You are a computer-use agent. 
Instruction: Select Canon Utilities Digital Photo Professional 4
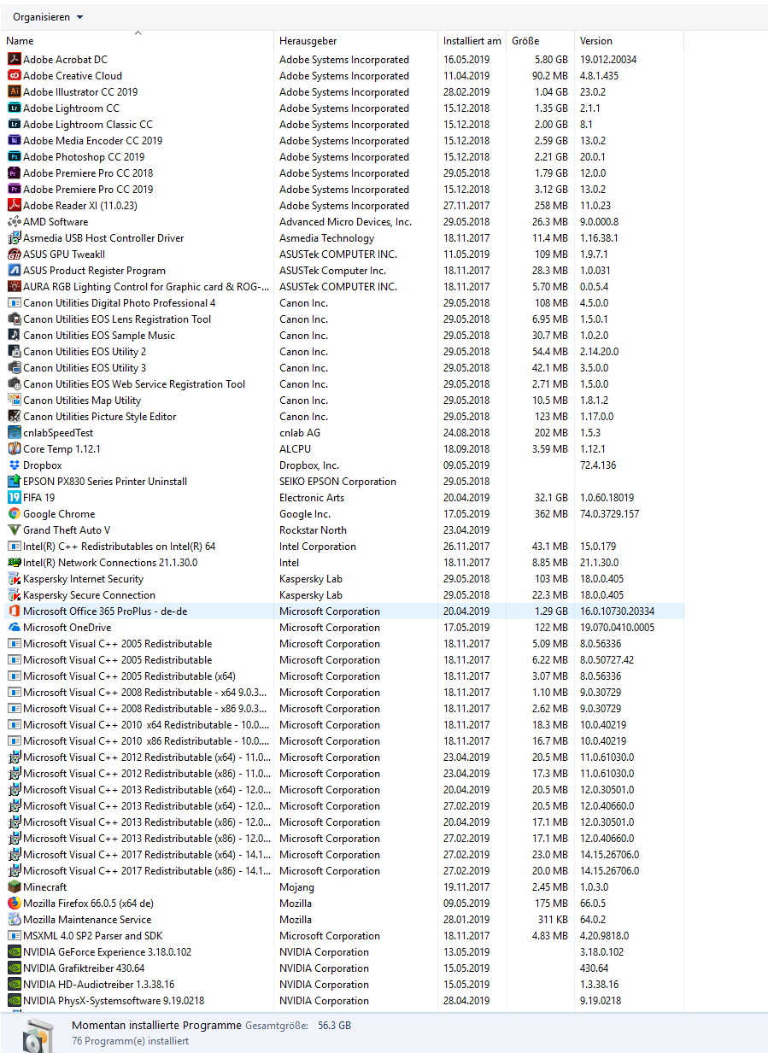[120, 303]
